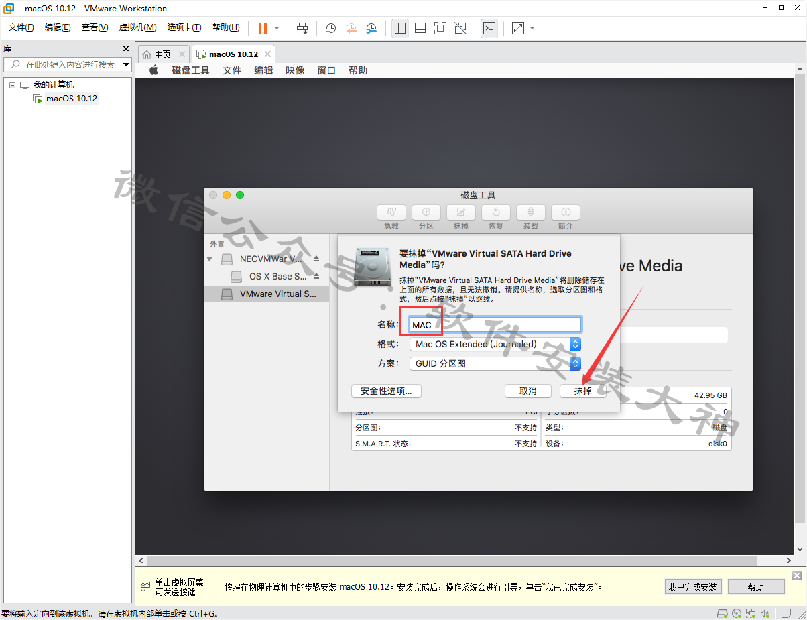Toggle the library sidebar view icon
The width and height of the screenshot is (807, 620).
point(400,28)
